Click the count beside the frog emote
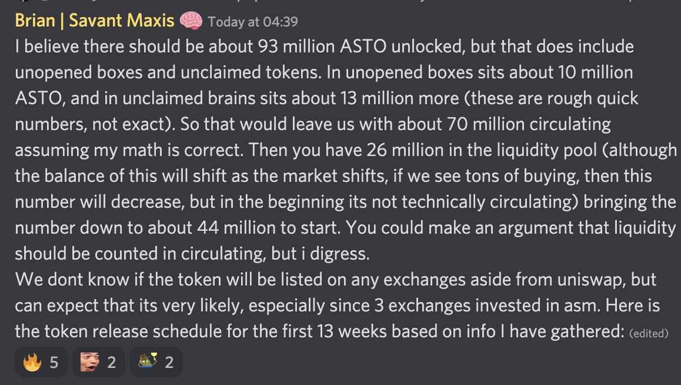The width and height of the screenshot is (681, 385). 169,362
